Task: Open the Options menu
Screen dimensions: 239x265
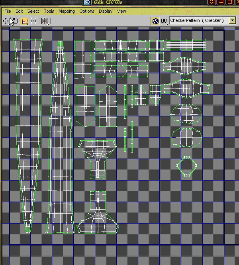Action: pyautogui.click(x=86, y=11)
